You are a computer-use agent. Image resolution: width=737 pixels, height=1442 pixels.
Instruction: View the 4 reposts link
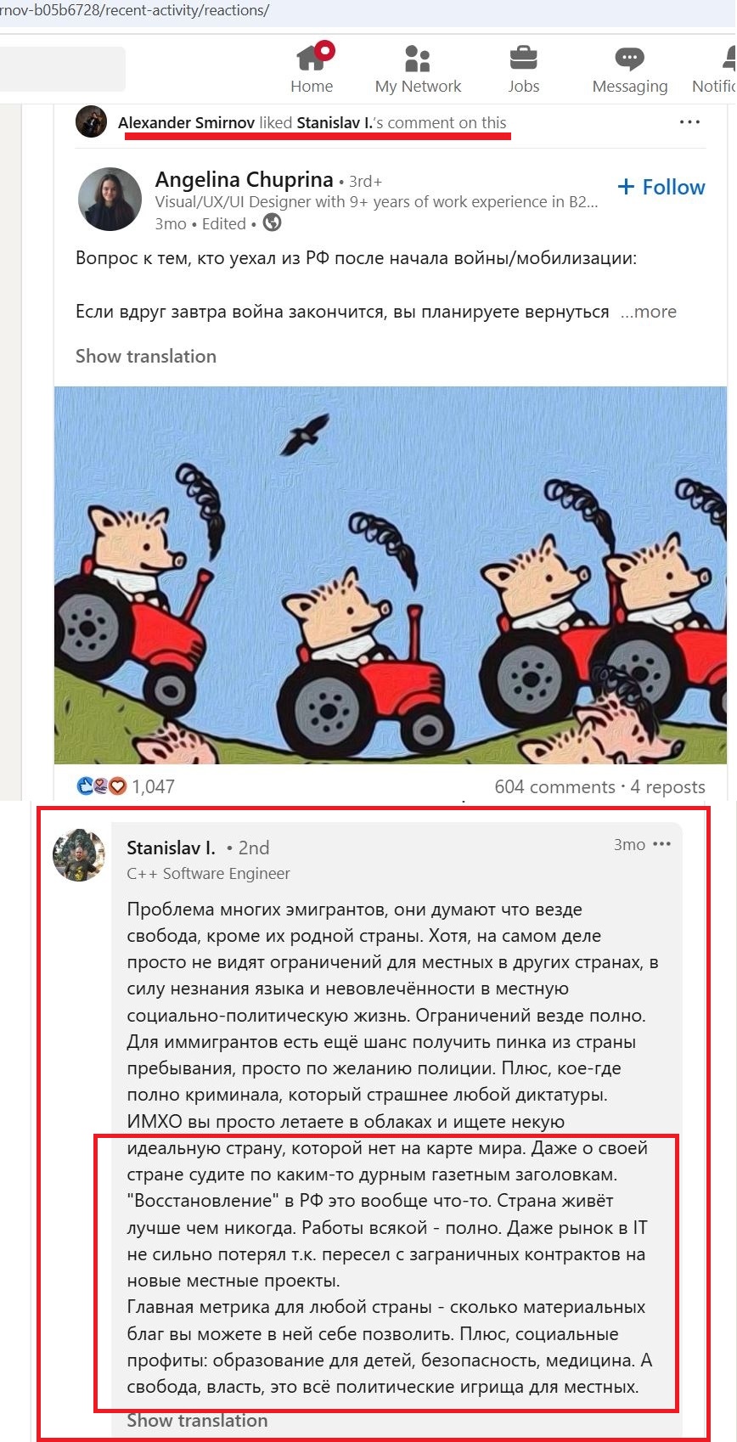point(667,786)
